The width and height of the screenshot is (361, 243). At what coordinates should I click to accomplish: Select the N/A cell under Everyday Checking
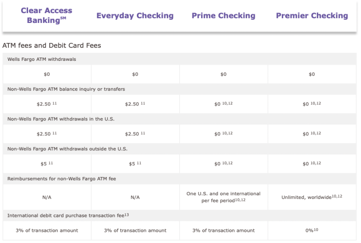coord(135,198)
